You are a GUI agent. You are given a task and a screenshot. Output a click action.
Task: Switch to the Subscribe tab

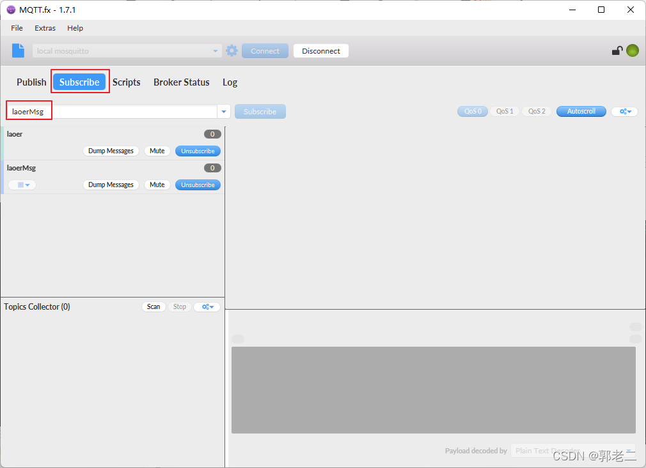click(x=79, y=82)
